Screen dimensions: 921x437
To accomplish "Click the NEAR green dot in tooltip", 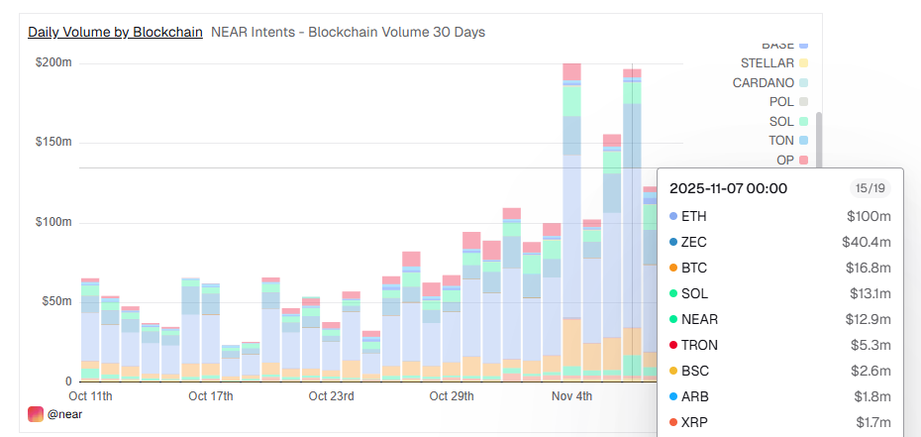I will (674, 319).
